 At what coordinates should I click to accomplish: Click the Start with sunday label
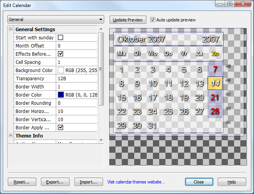point(34,37)
